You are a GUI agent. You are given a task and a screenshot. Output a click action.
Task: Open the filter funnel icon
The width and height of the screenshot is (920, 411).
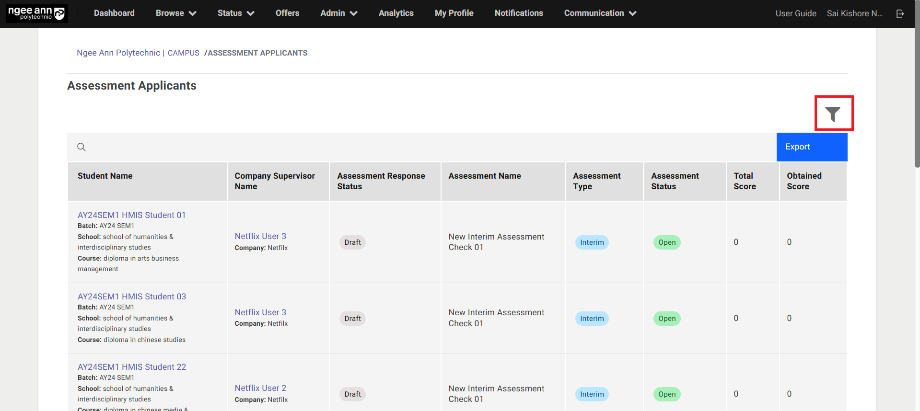click(x=833, y=114)
